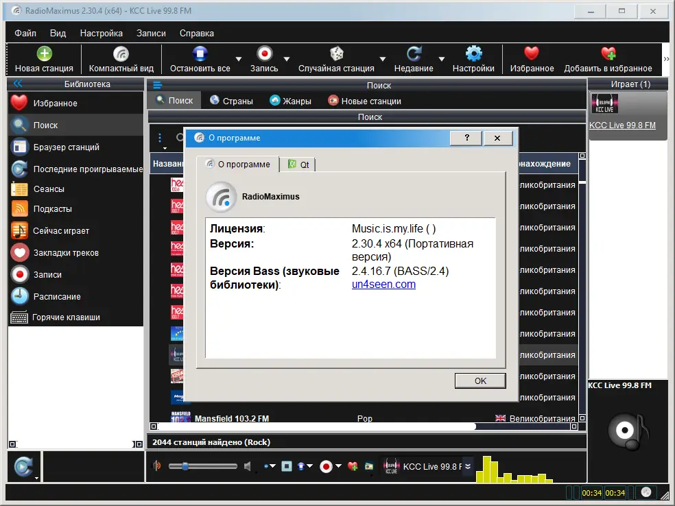This screenshot has height=506, width=675.
Task: Click the status bar round icon at bottom right
Action: click(646, 492)
